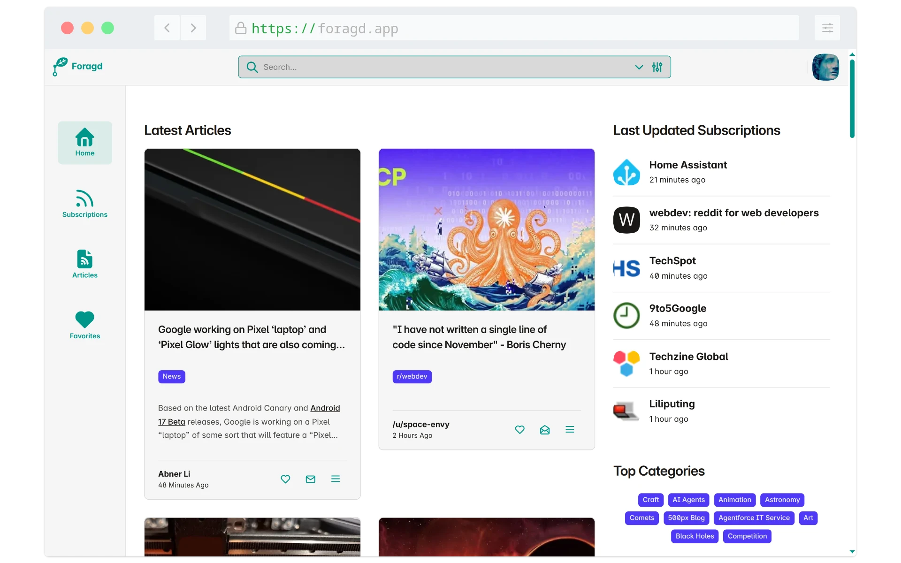Go to Articles in the sidebar
The height and width of the screenshot is (563, 901).
coord(85,265)
